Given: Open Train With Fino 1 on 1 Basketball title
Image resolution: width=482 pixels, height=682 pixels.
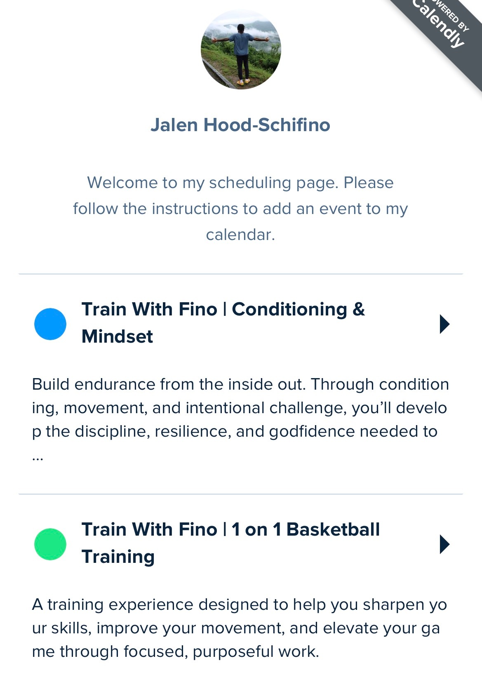Looking at the screenshot, I should click(x=230, y=543).
